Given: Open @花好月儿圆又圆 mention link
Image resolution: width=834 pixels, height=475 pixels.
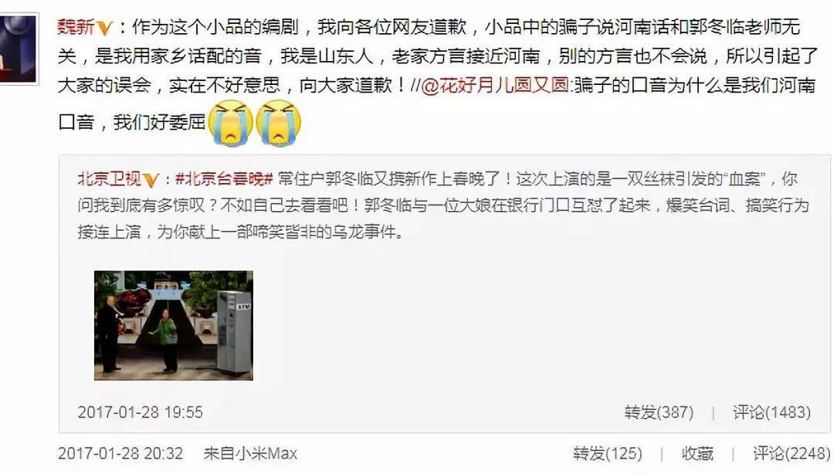Looking at the screenshot, I should (495, 85).
